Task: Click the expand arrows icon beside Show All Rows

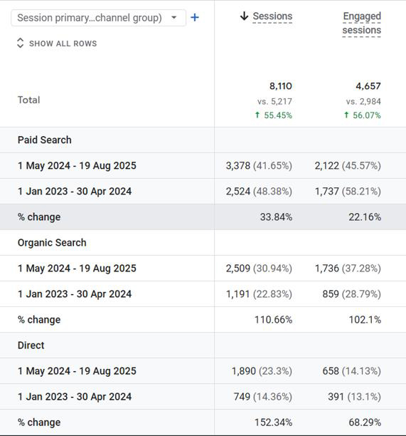Action: tap(20, 43)
